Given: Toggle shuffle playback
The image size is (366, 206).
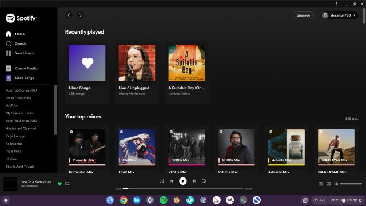Looking at the screenshot, I should [x=162, y=181].
